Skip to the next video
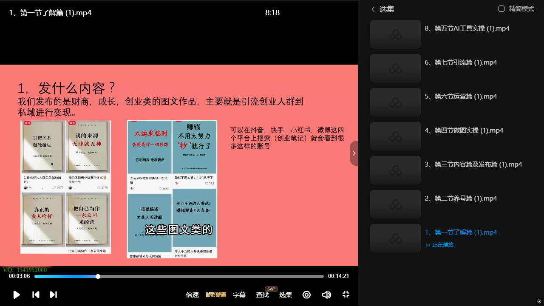This screenshot has width=544, height=306. pos(53,295)
